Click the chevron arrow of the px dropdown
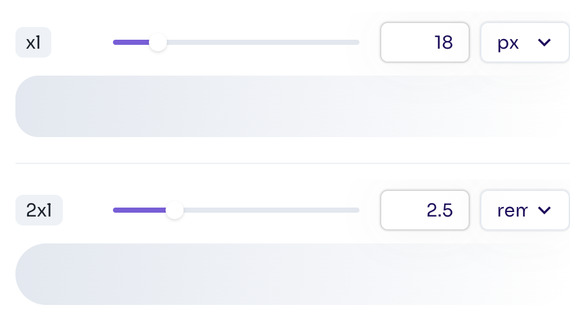The height and width of the screenshot is (328, 588). pyautogui.click(x=544, y=43)
